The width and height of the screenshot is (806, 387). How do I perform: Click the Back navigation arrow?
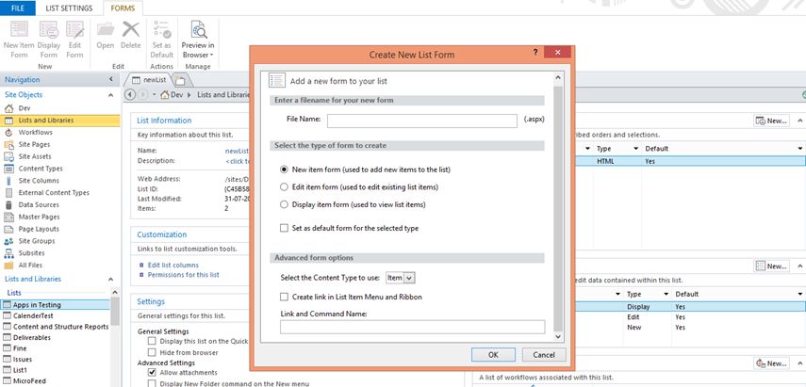pyautogui.click(x=130, y=95)
